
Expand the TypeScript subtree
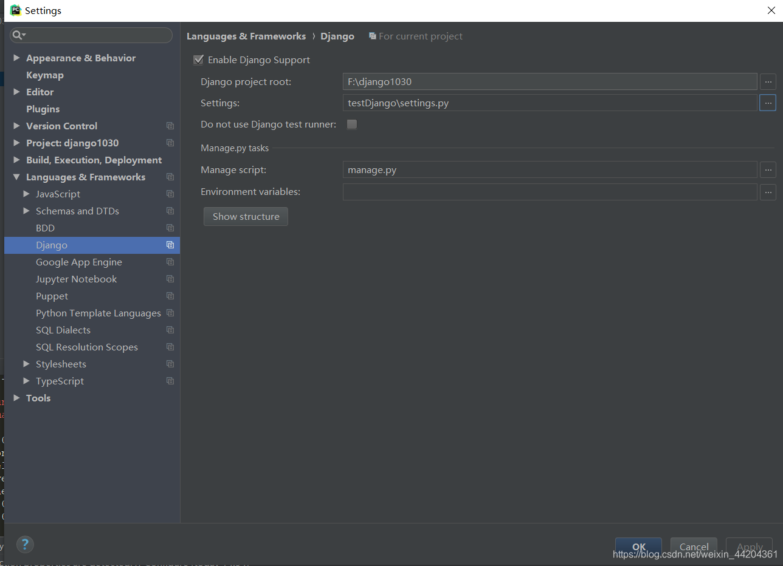point(26,381)
